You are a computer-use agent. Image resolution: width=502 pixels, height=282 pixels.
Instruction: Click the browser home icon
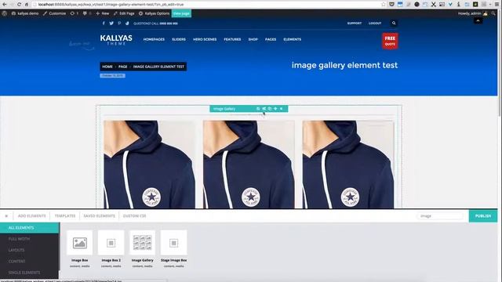coord(27,5)
